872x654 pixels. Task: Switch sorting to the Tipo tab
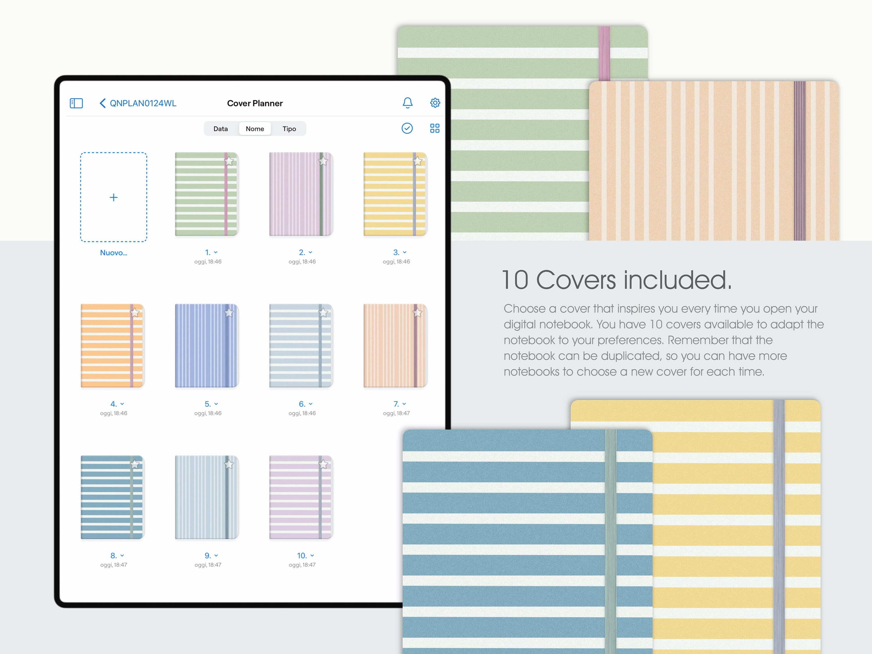point(289,128)
